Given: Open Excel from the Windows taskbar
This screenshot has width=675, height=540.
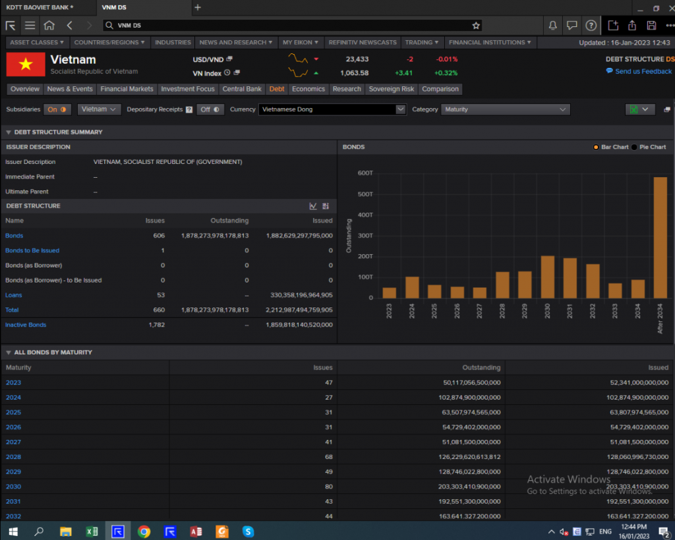Looking at the screenshot, I should (92, 531).
